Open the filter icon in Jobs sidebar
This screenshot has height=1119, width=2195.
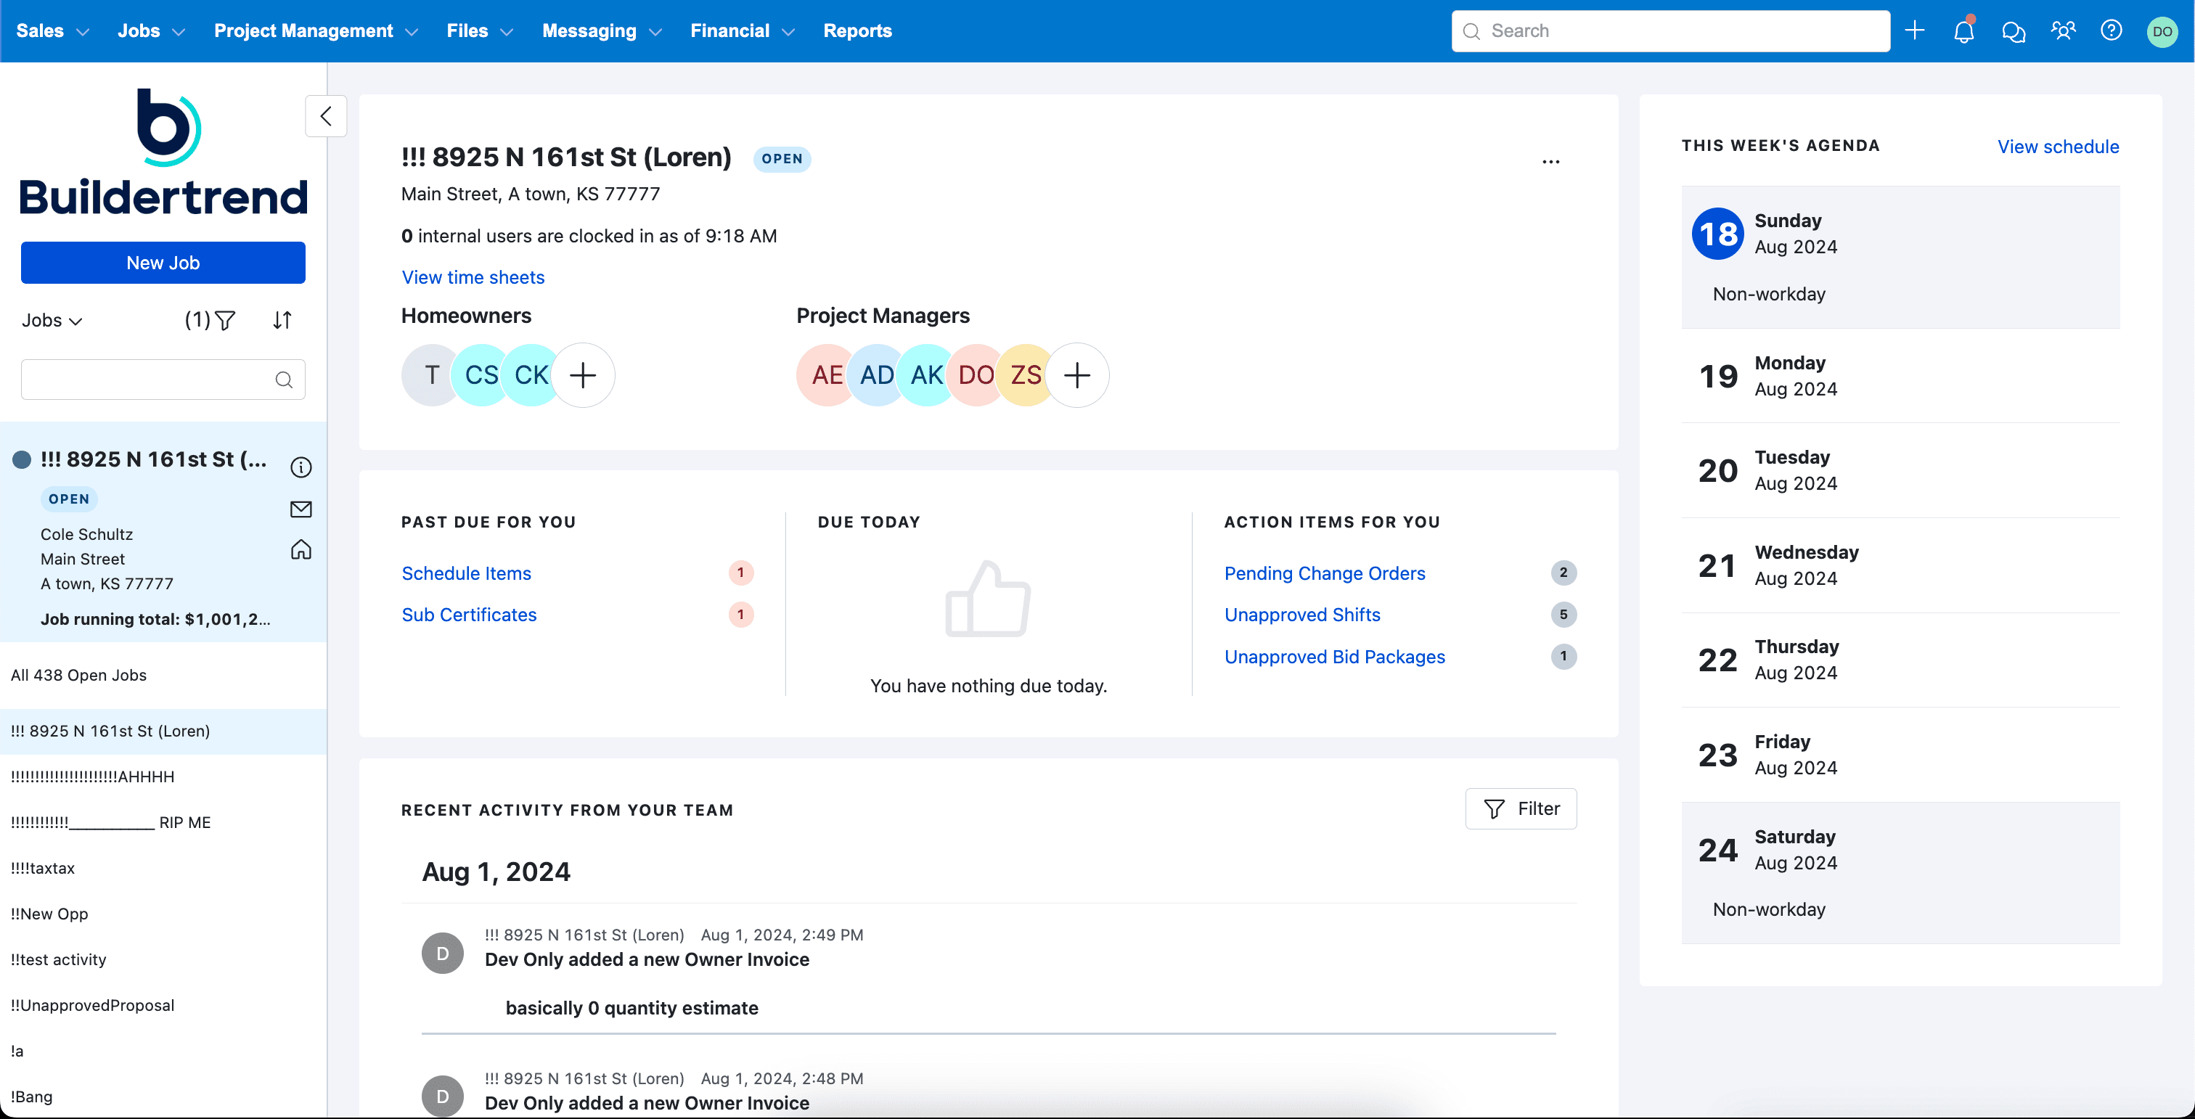tap(225, 320)
